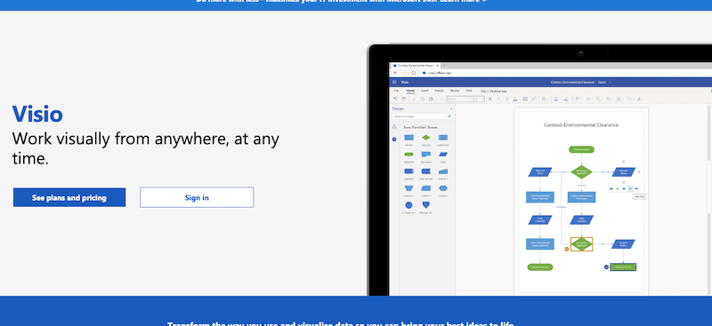This screenshot has width=712, height=326.
Task: Click the blue circle stencil icon in sidebar
Action: pos(394,139)
